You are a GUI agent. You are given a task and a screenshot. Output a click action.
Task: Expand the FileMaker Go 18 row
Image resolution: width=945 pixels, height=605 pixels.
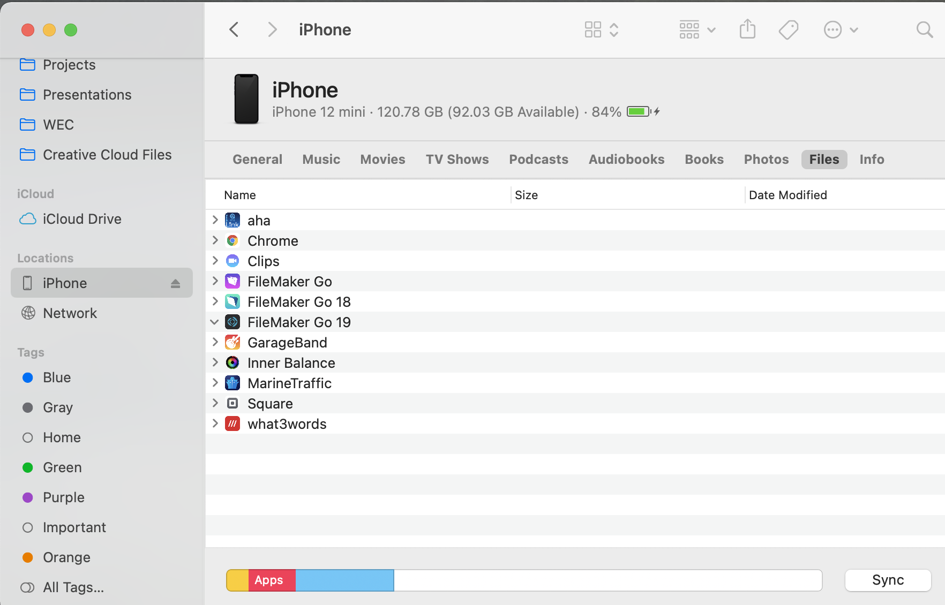215,301
